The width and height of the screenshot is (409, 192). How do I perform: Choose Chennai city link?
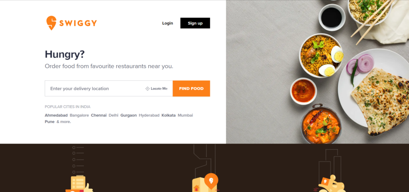pyautogui.click(x=99, y=115)
